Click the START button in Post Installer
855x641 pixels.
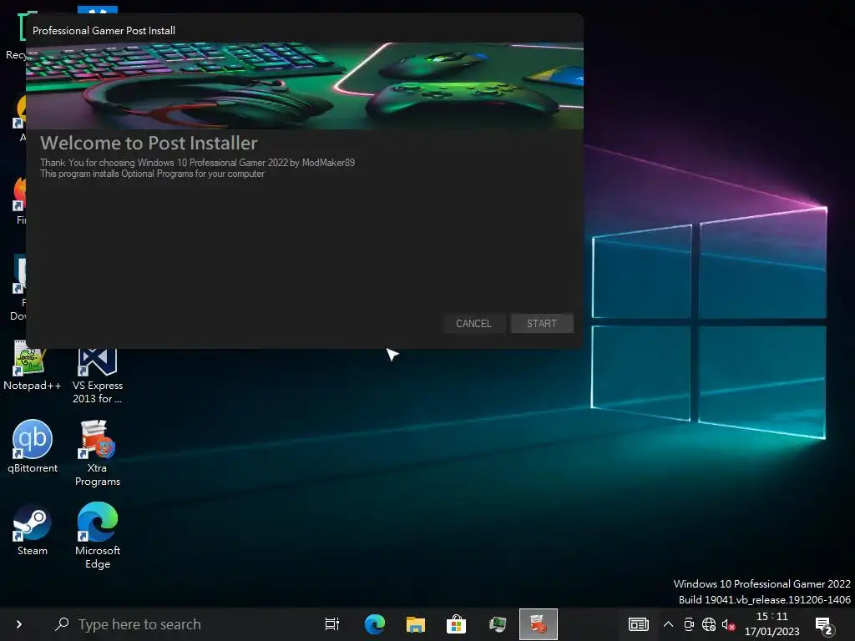541,323
